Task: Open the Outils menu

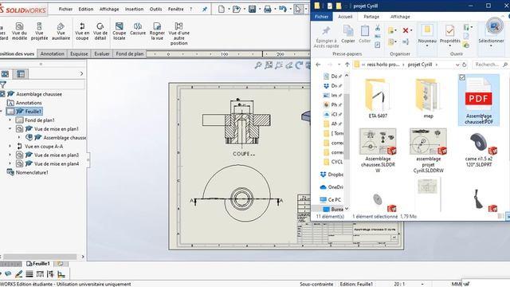Action: (x=155, y=9)
